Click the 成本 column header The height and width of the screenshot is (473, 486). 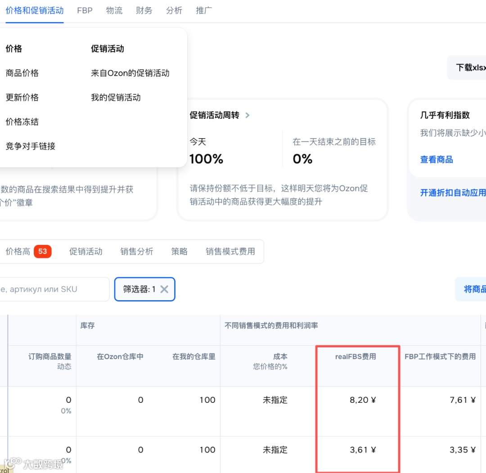point(280,356)
